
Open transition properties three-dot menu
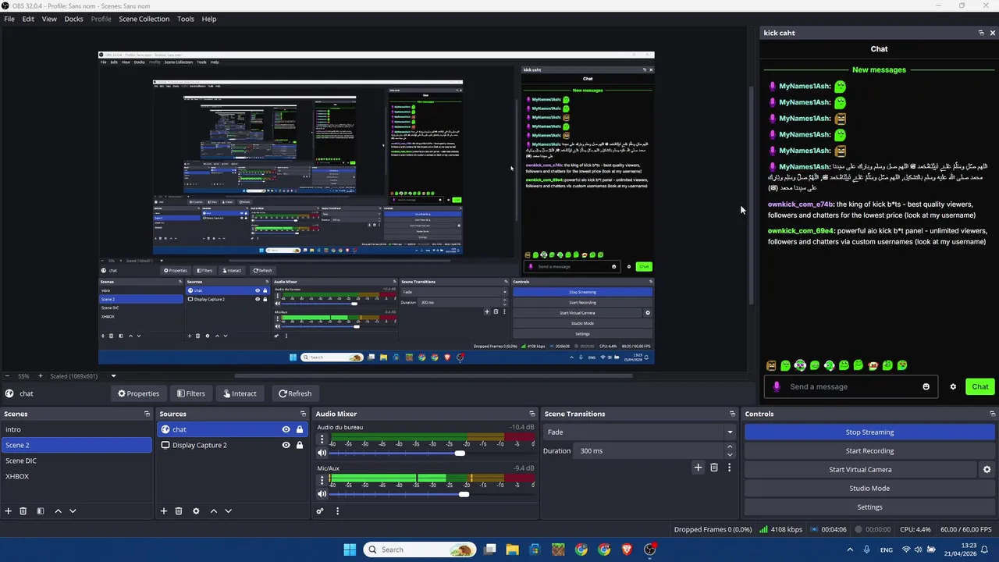pyautogui.click(x=729, y=468)
